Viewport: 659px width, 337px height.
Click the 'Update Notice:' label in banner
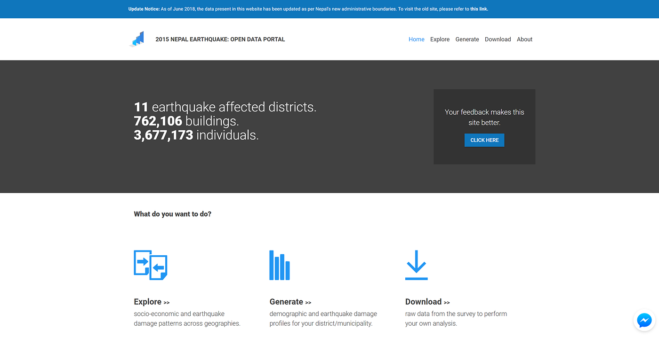144,9
